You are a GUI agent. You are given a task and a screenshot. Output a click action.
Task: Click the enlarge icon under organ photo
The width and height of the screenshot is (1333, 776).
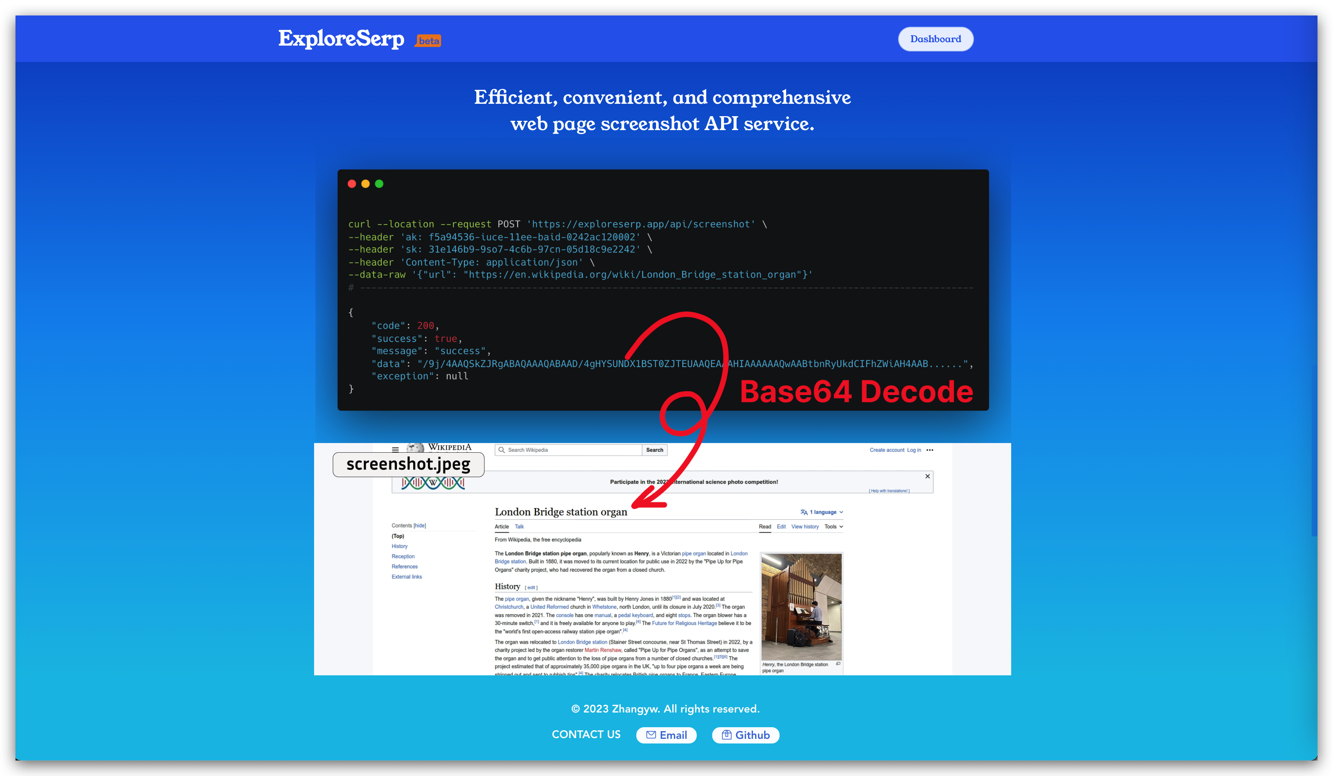838,664
